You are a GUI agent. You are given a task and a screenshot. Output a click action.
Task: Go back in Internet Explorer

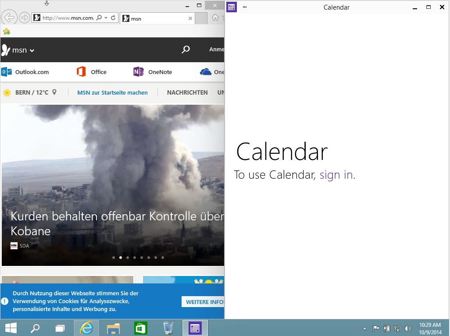pyautogui.click(x=9, y=18)
